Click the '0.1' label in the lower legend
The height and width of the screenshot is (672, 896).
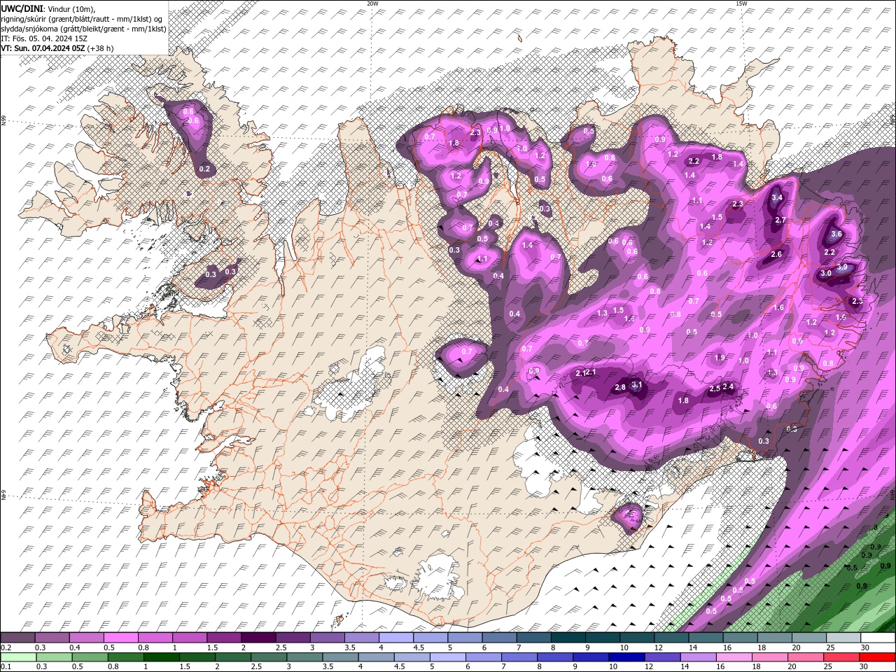[6, 667]
